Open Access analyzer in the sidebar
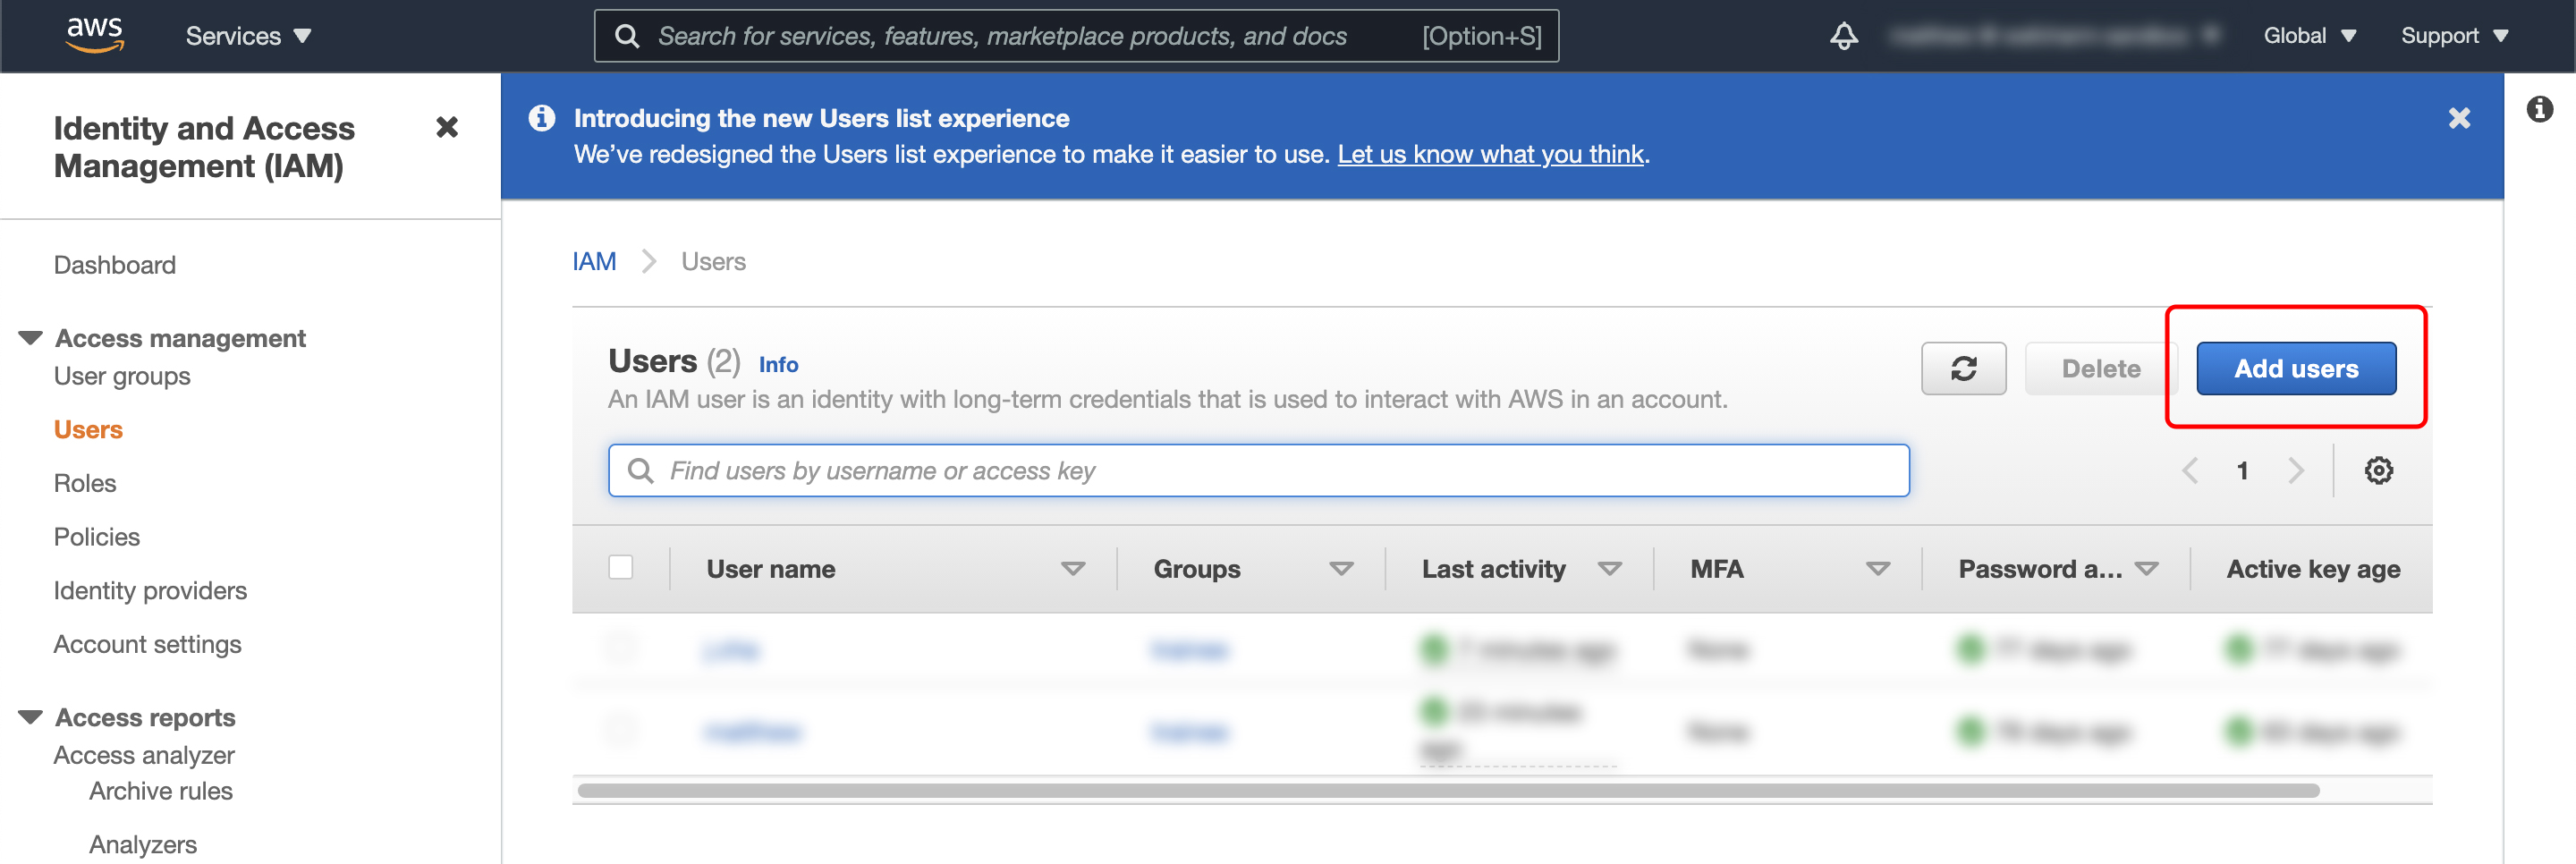 tap(144, 755)
